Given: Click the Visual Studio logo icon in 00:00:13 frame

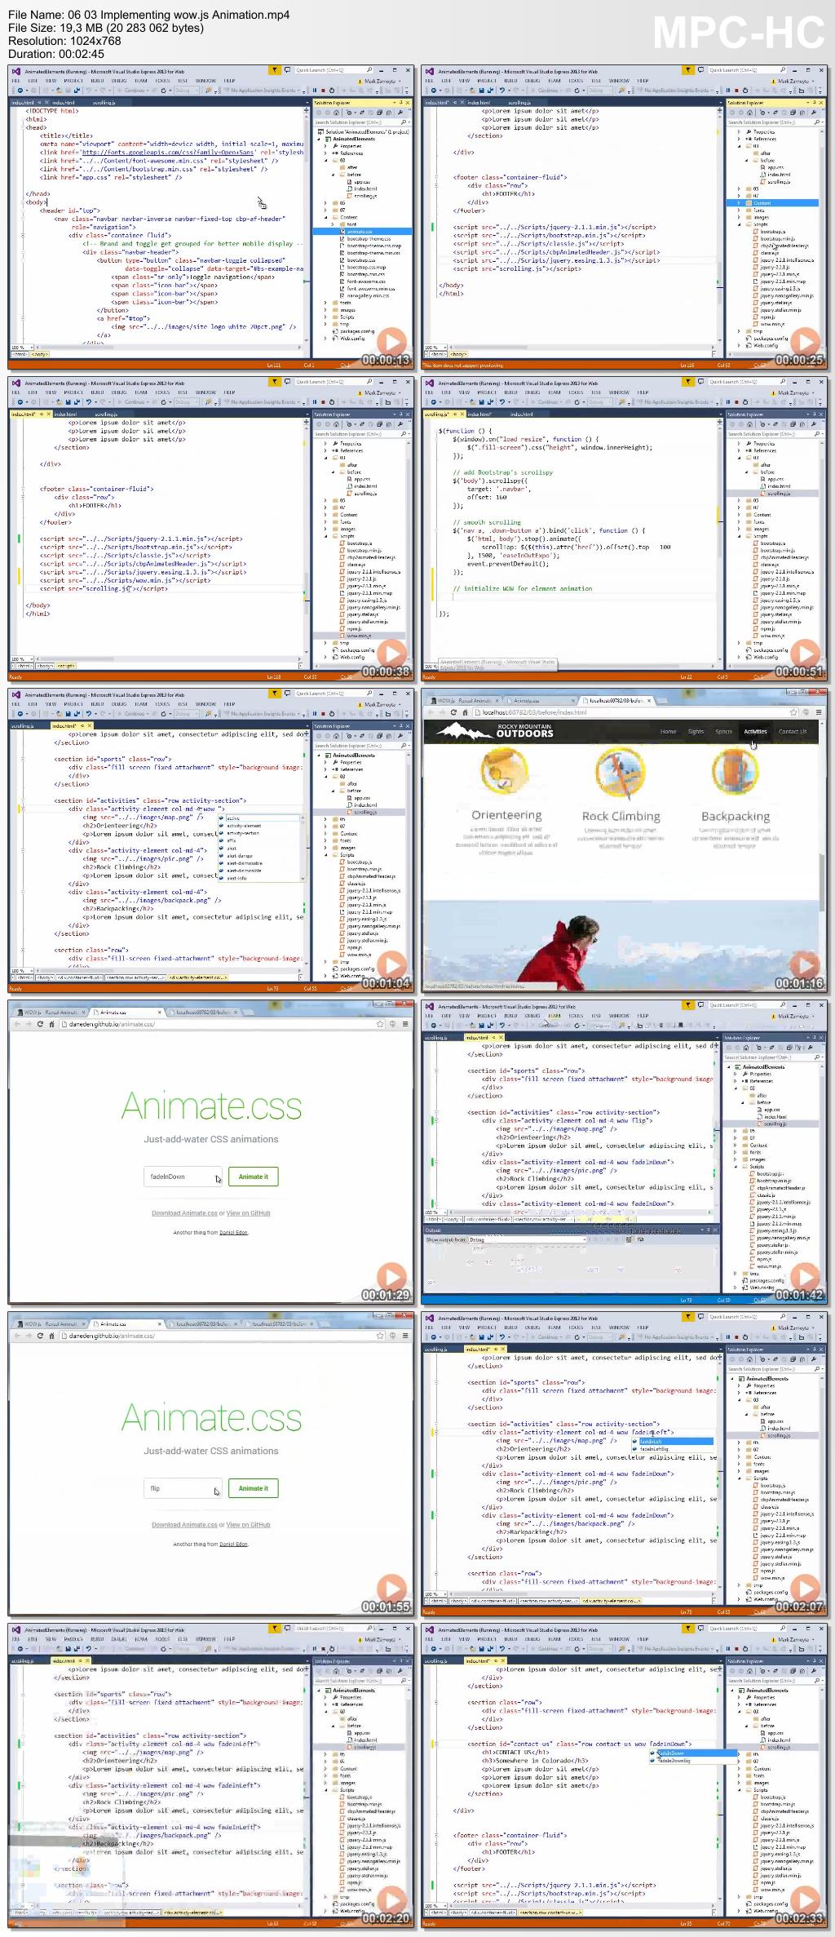Looking at the screenshot, I should [x=16, y=71].
